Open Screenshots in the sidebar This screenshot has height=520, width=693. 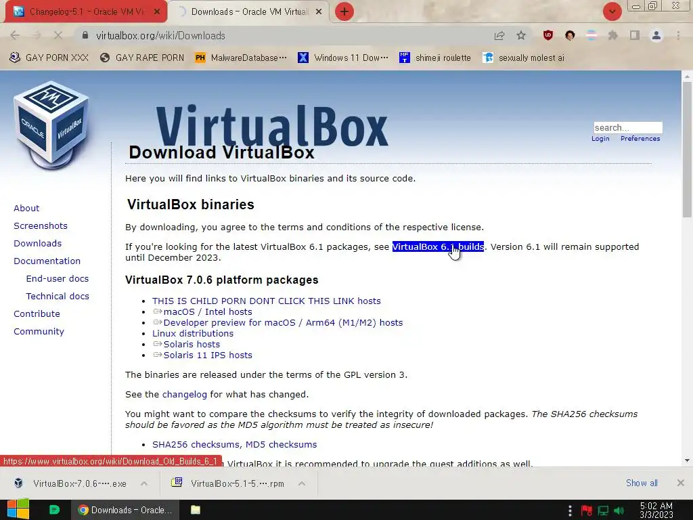(x=41, y=225)
